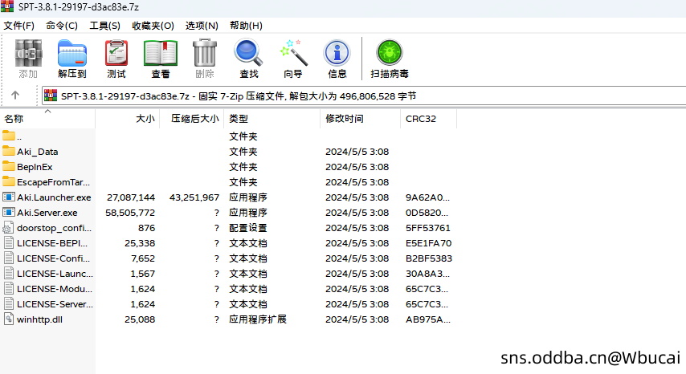Open the 收藏夹(O) menu
This screenshot has width=686, height=374.
click(x=153, y=26)
